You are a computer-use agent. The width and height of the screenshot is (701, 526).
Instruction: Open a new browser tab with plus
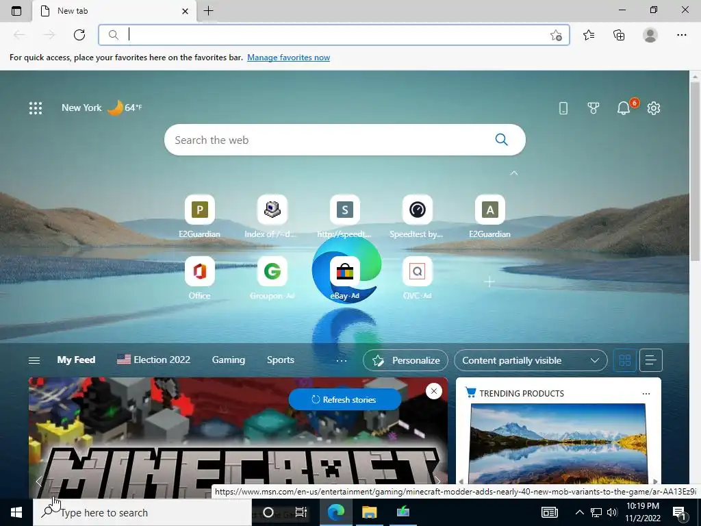208,11
